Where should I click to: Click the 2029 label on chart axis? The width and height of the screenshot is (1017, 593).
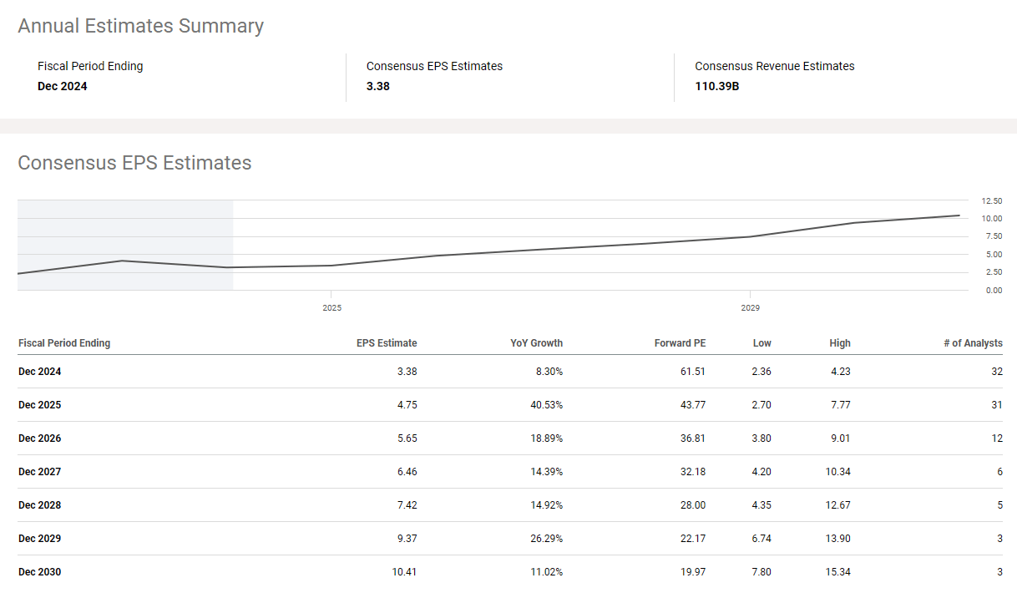pyautogui.click(x=750, y=308)
